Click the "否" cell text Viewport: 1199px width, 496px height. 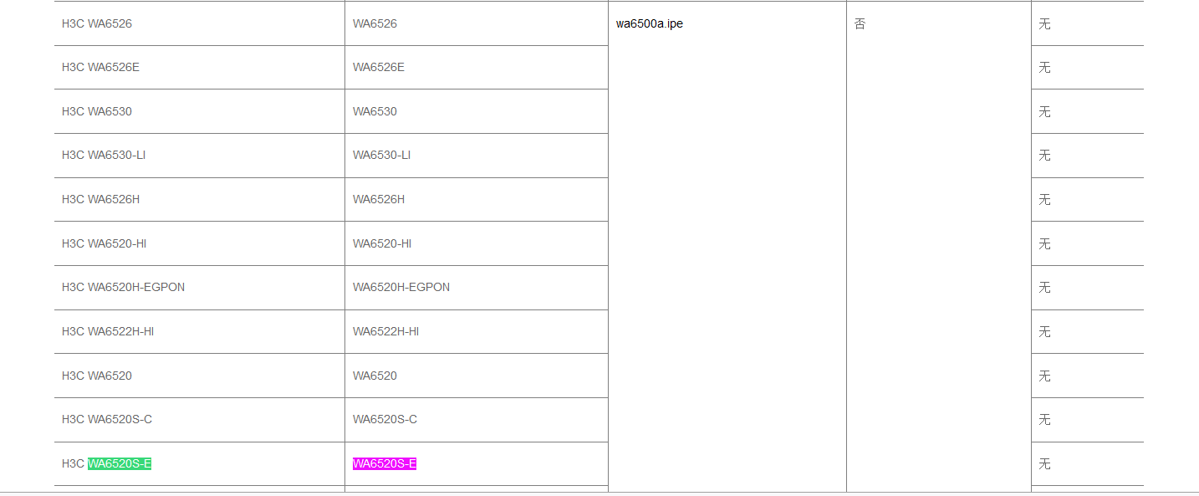(860, 23)
